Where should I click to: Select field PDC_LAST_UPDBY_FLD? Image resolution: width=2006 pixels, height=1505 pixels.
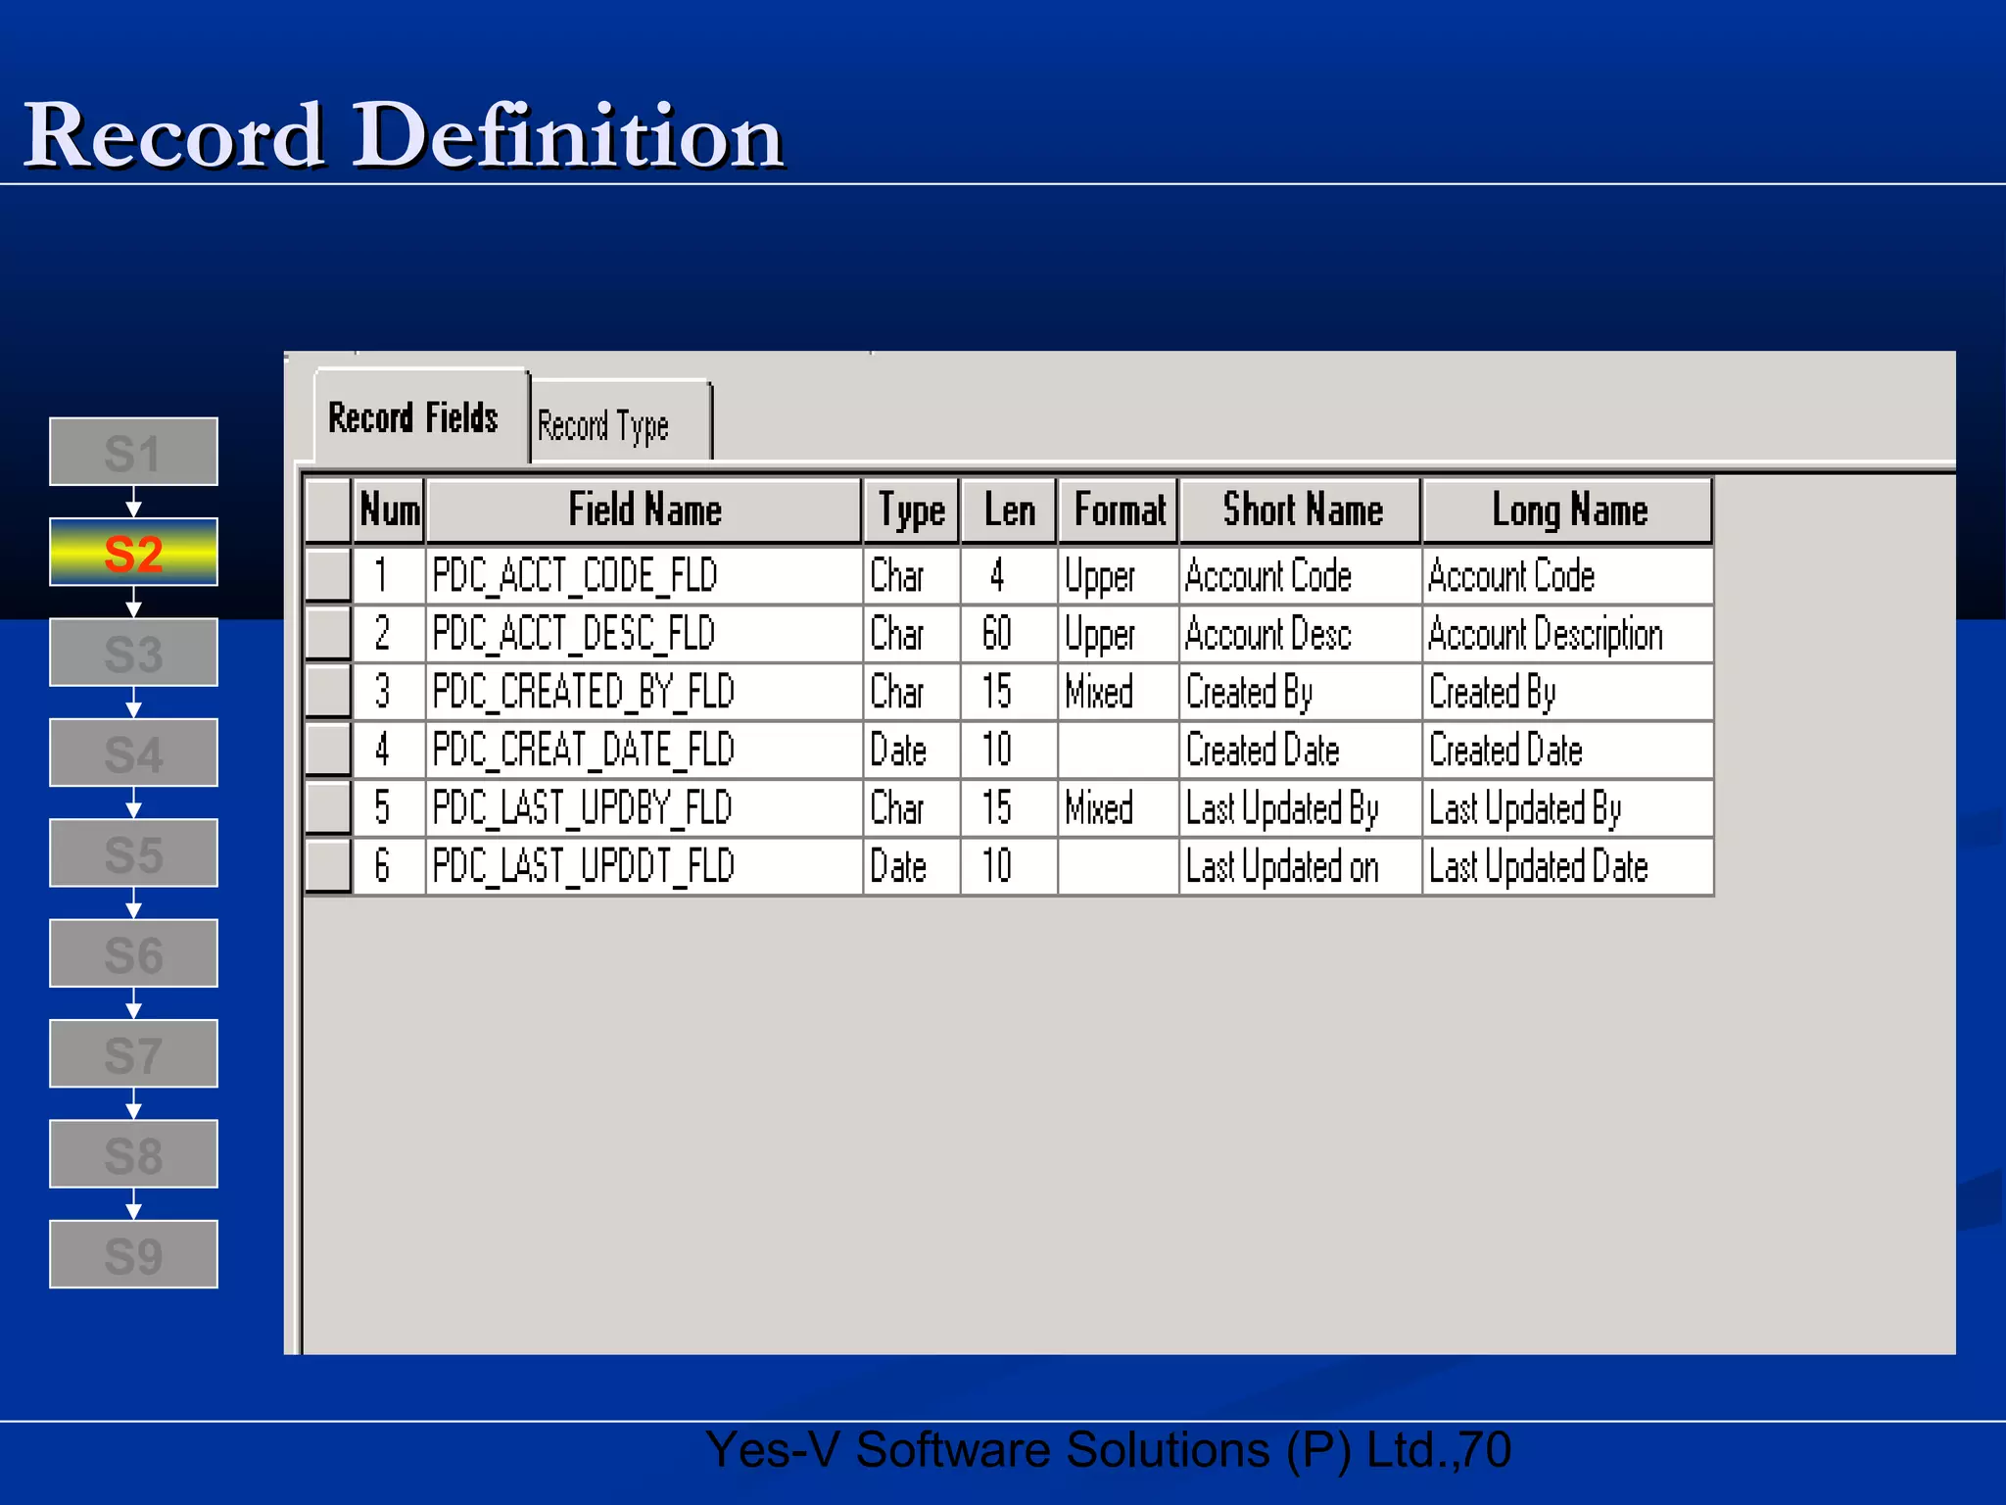point(645,808)
